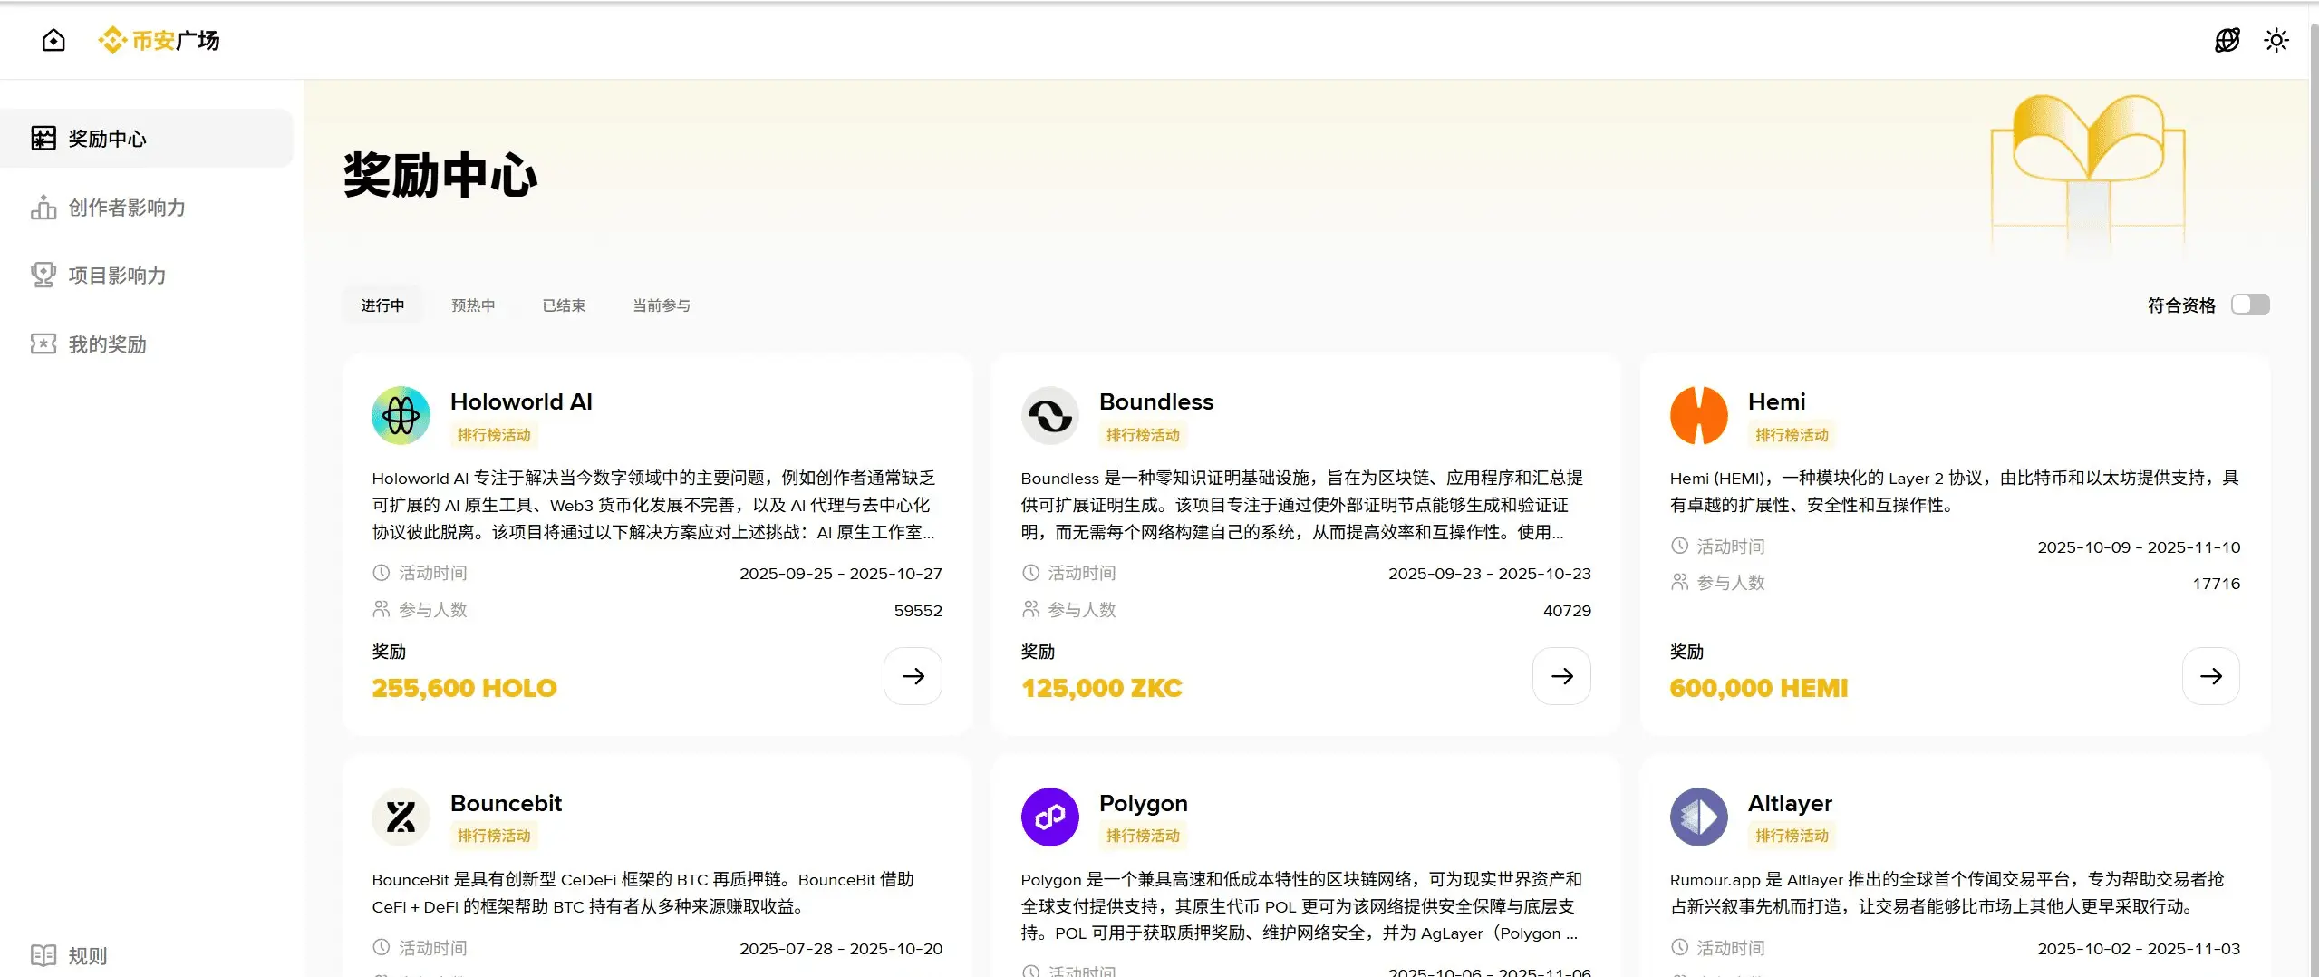Click the Holoworld AI description text
Viewport: 2319px width, 977px height.
(653, 505)
